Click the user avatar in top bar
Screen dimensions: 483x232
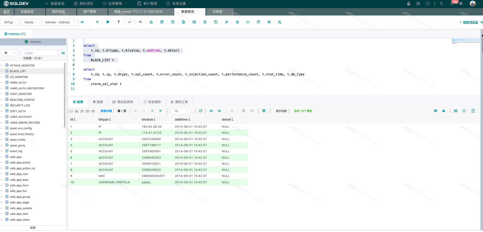473,4
